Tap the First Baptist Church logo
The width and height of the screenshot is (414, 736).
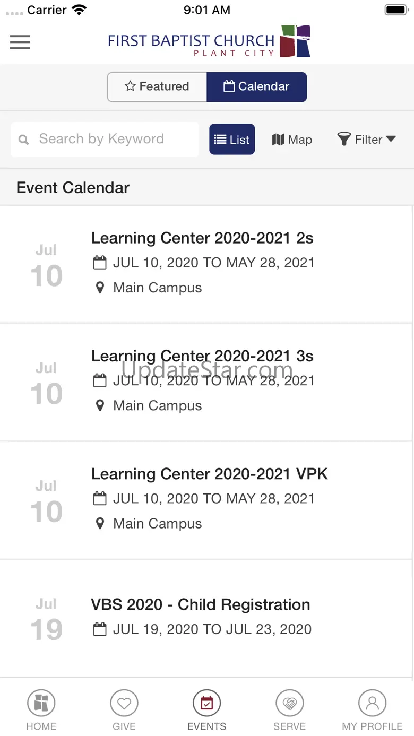click(x=209, y=41)
